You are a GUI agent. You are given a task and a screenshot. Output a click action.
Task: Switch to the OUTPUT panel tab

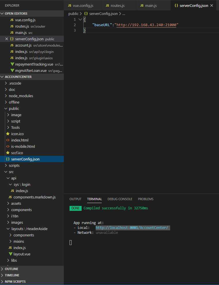[75, 199]
